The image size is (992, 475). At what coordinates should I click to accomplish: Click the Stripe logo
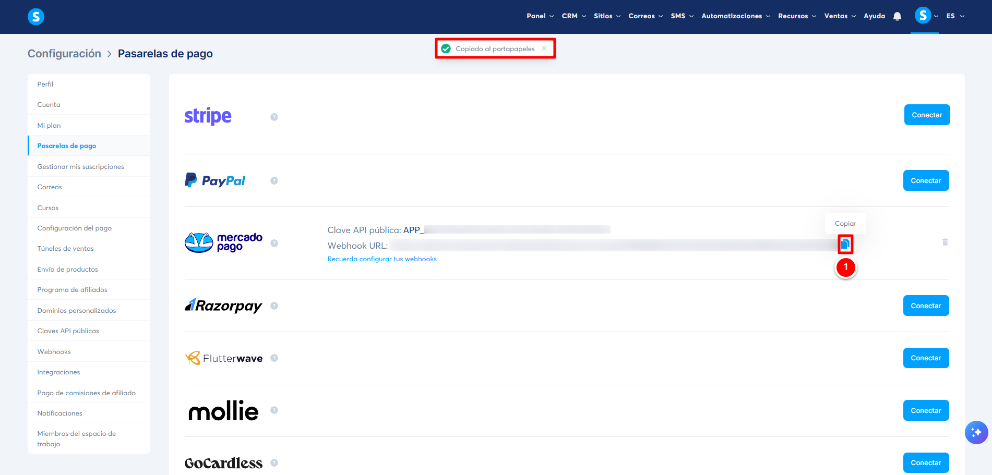[x=208, y=116]
